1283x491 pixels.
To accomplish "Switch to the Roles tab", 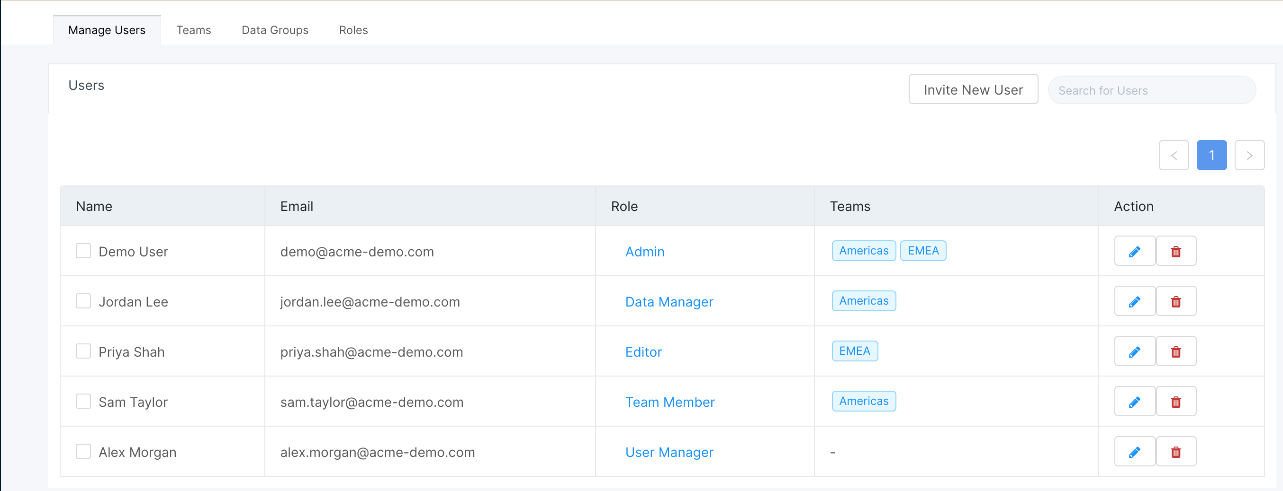I will point(353,30).
